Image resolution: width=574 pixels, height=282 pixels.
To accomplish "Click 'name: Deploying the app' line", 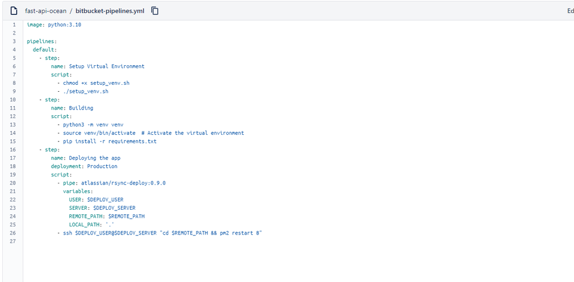I will click(x=86, y=158).
